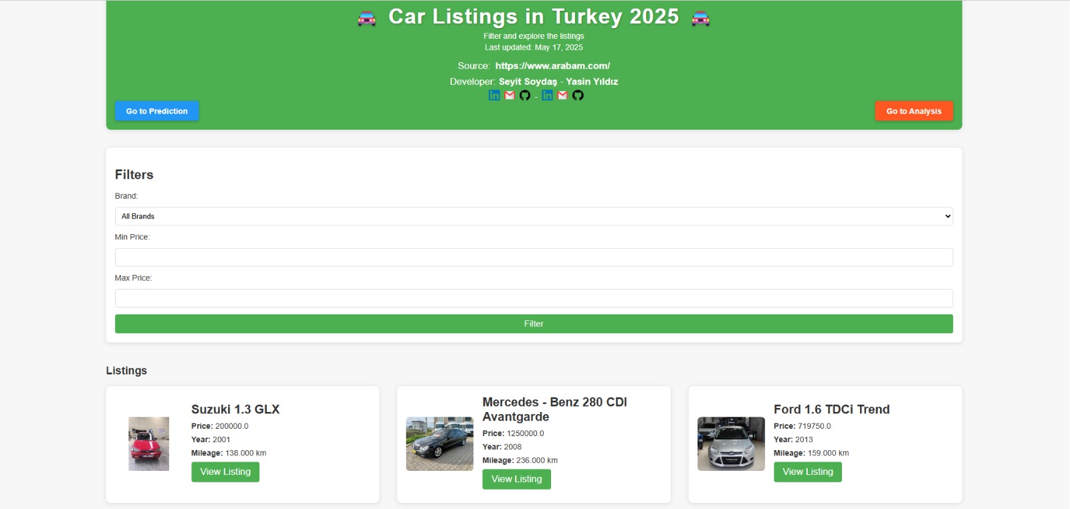Viewport: 1070px width, 509px height.
Task: Expand the All Brands dropdown
Action: (534, 216)
